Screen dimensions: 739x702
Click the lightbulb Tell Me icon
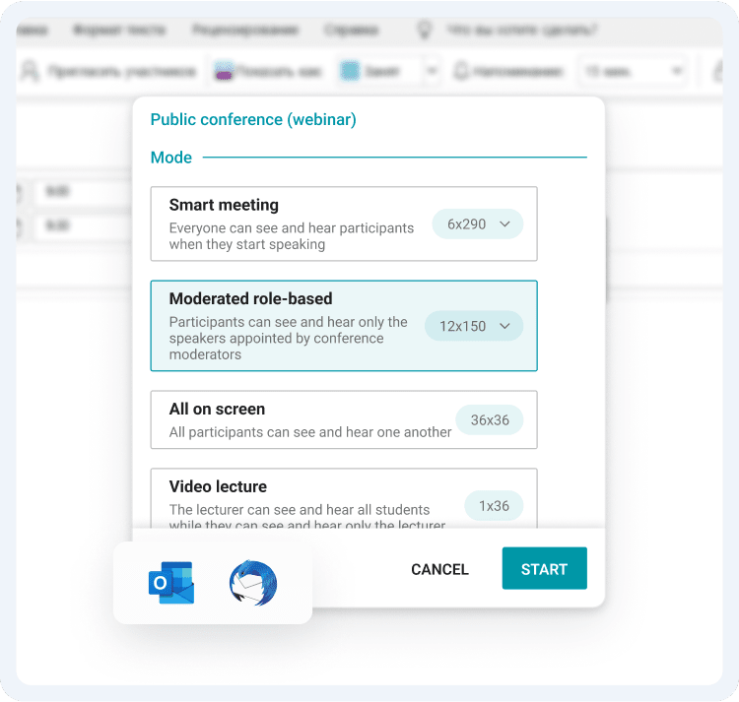coord(425,31)
